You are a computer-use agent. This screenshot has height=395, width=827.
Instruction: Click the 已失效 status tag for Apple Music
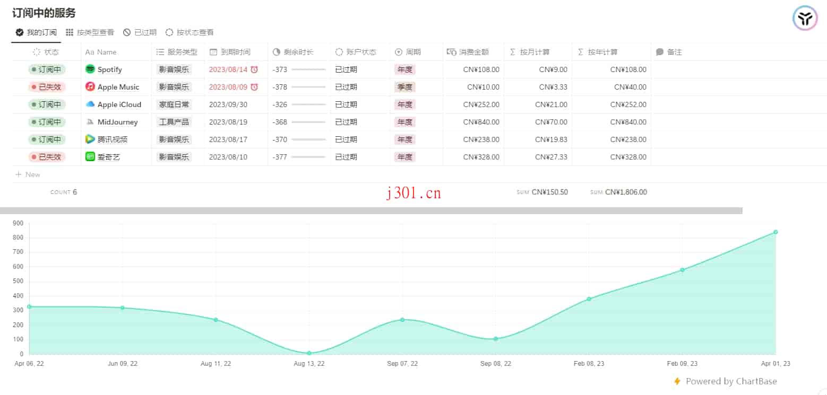47,87
